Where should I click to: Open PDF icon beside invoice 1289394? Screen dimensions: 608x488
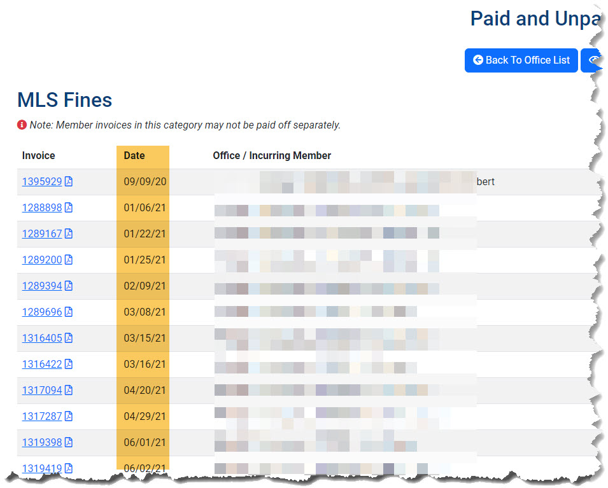click(x=69, y=286)
